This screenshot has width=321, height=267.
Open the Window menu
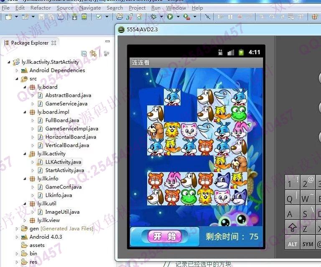pyautogui.click(x=176, y=8)
